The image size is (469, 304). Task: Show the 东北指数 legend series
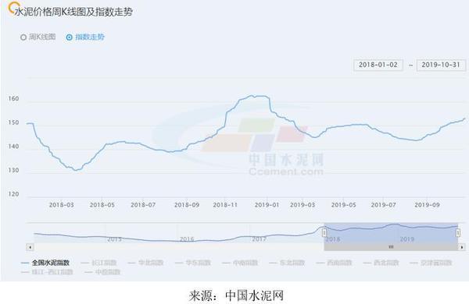[x=287, y=263]
